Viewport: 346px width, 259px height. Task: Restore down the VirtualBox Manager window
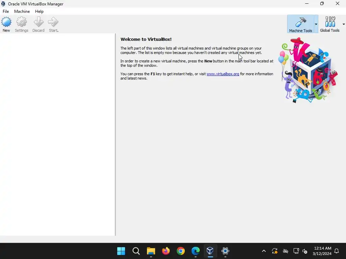[x=322, y=3]
